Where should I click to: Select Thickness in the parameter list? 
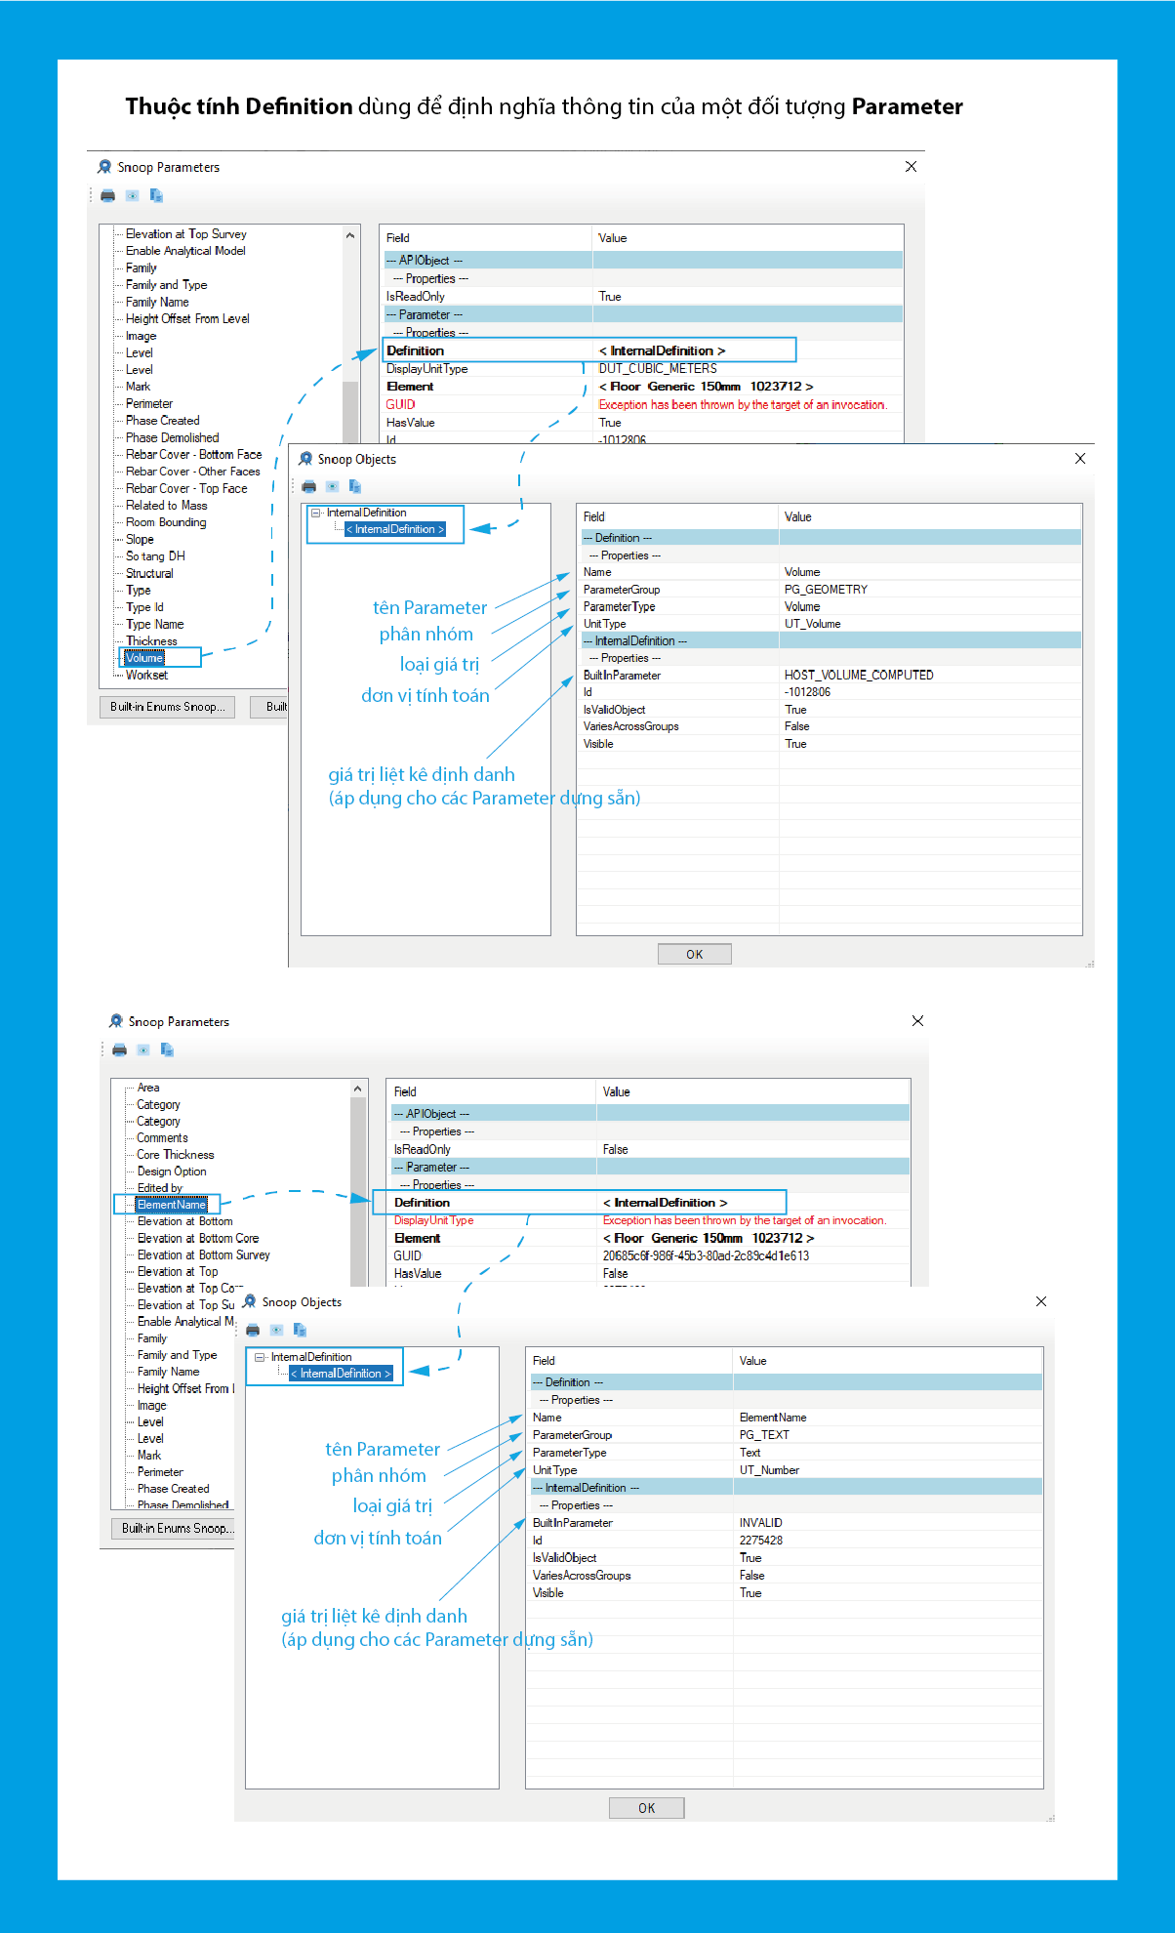pyautogui.click(x=151, y=641)
